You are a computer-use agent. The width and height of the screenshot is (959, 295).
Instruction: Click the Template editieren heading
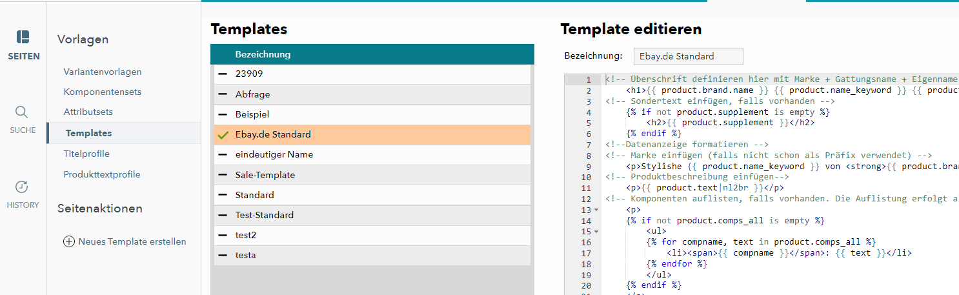pos(631,29)
